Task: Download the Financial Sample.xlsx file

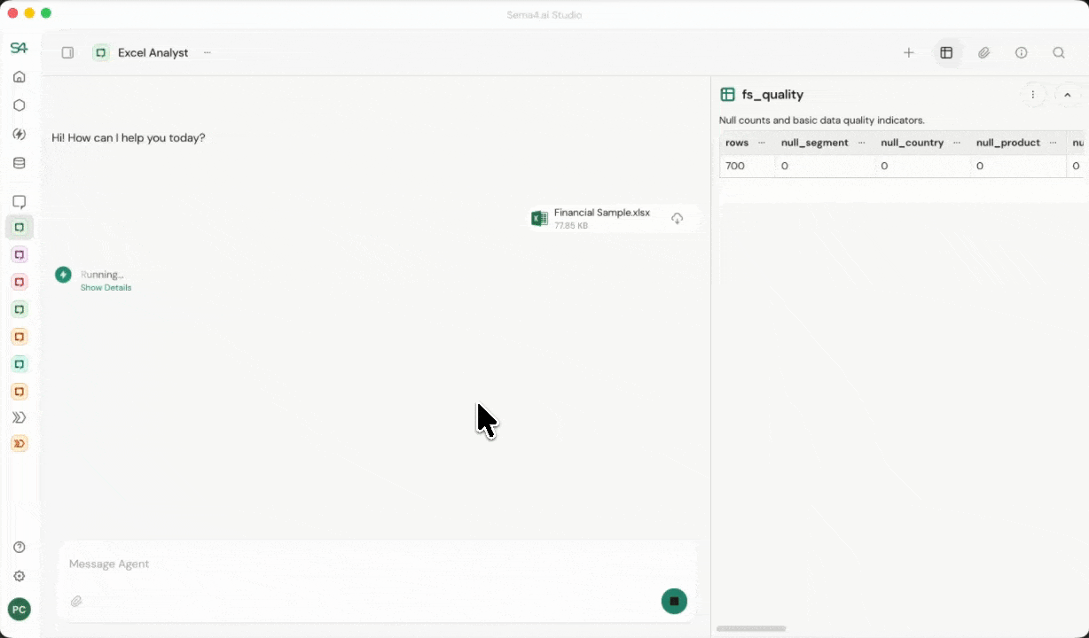Action: tap(677, 219)
